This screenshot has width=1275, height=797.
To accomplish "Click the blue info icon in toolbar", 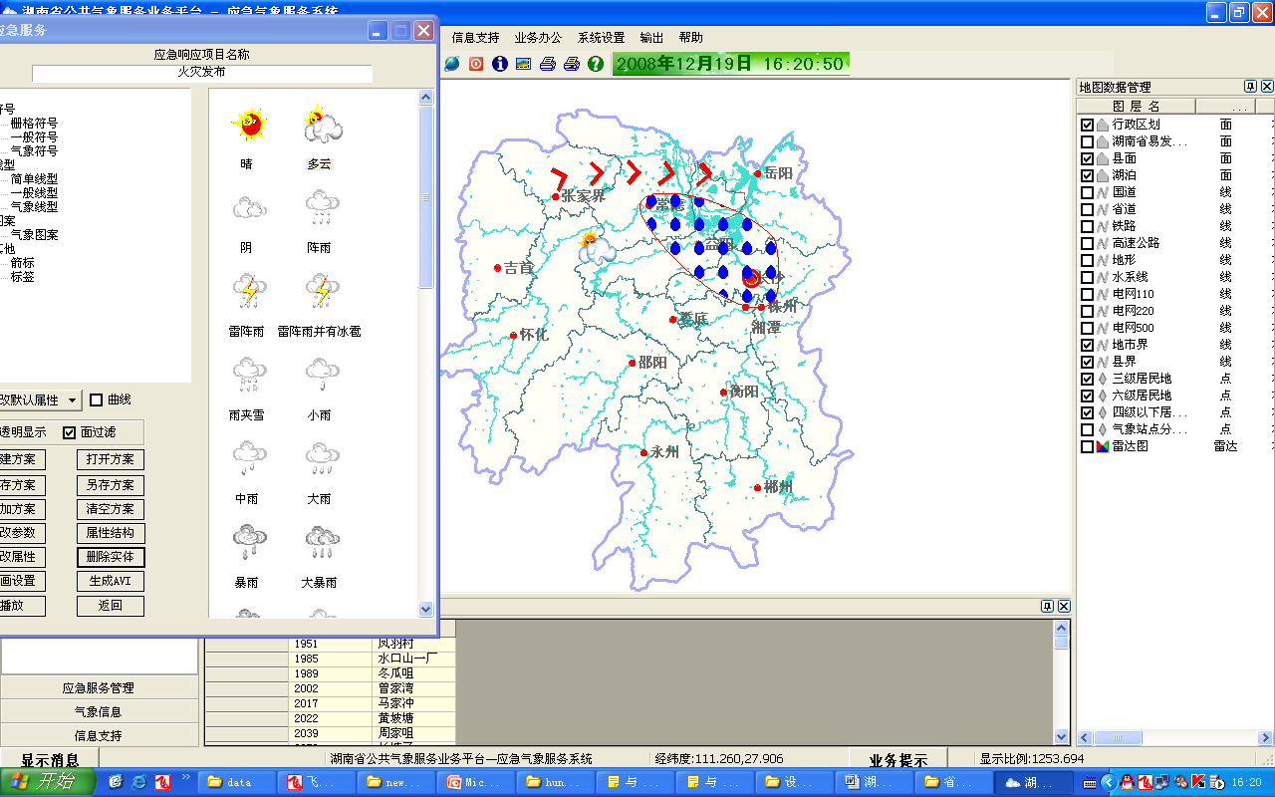I will (500, 64).
